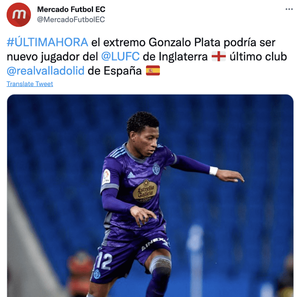The image size is (301, 297).
Task: Open the @realvalladolid mention
Action: pyautogui.click(x=46, y=71)
